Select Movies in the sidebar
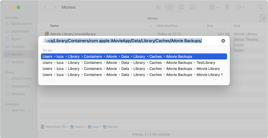268x138 pixels. coord(18,54)
